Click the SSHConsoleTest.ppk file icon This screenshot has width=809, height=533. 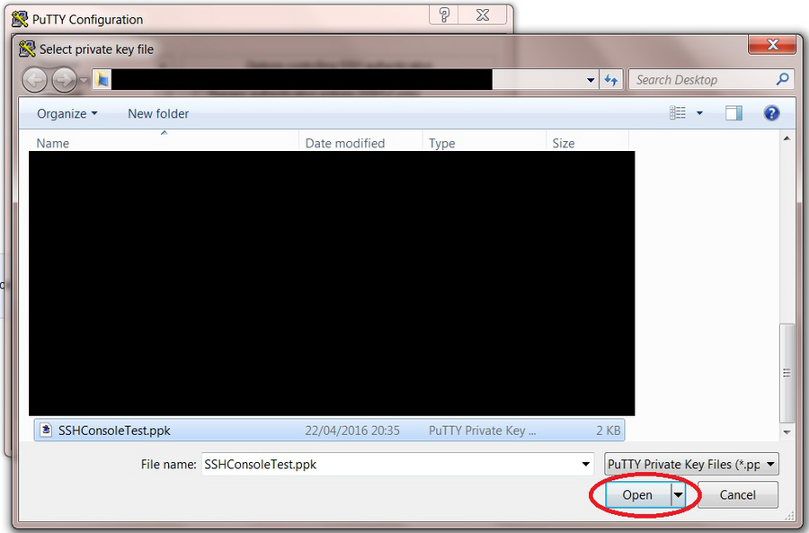[x=46, y=431]
